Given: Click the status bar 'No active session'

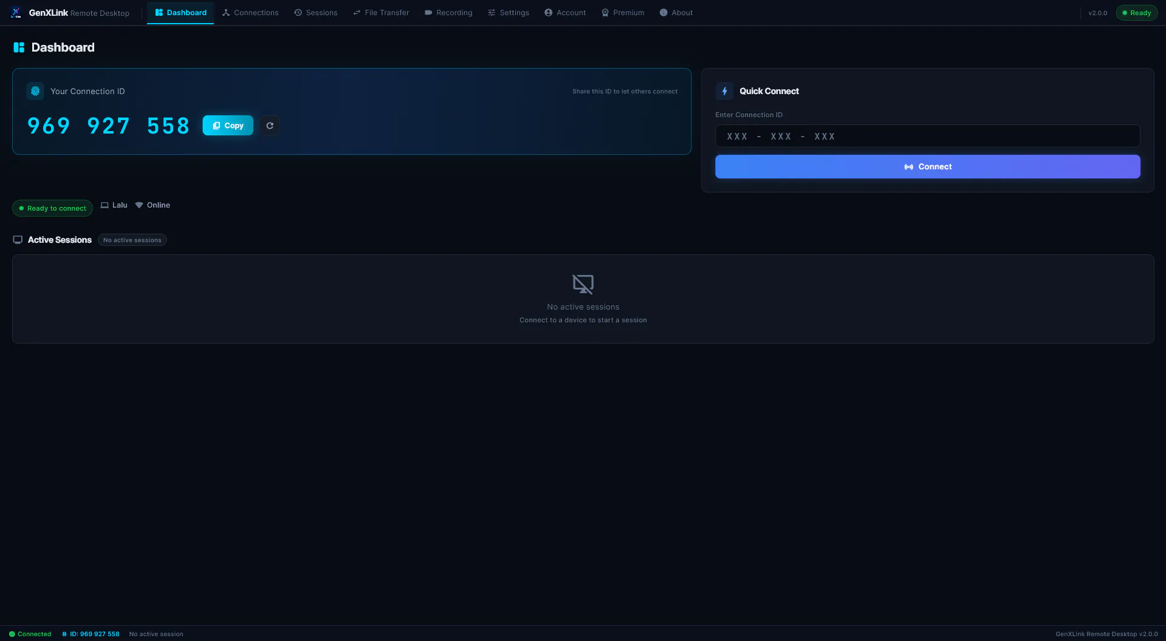Looking at the screenshot, I should coord(156,634).
